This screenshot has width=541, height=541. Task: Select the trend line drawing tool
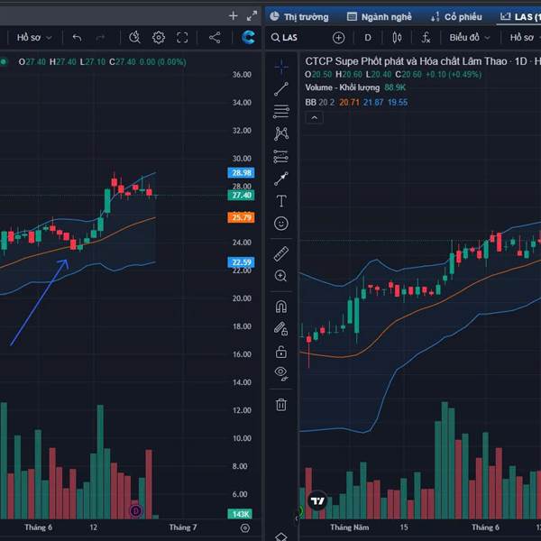281,89
